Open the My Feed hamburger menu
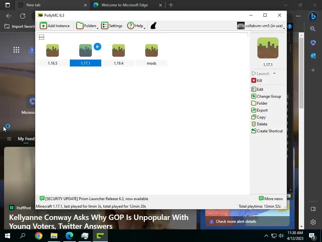Viewport: 322px width, 242px height. [9, 139]
